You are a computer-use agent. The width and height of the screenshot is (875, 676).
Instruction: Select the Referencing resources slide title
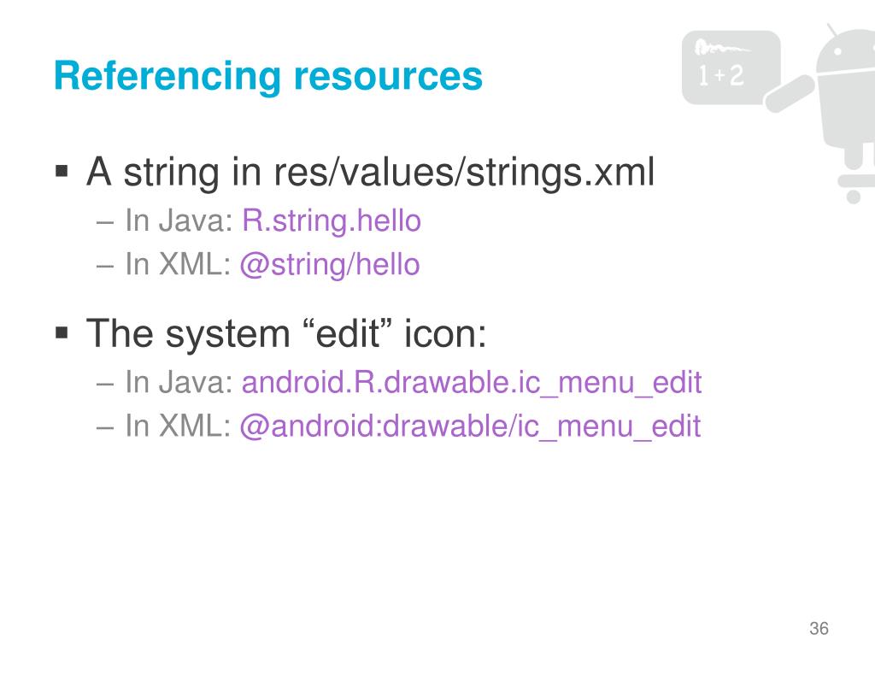pyautogui.click(x=267, y=76)
